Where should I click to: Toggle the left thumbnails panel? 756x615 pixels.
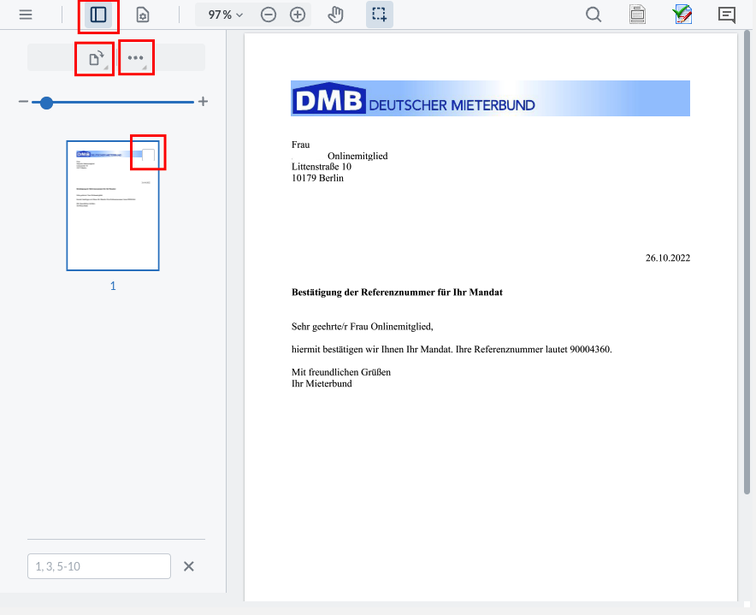tap(98, 15)
